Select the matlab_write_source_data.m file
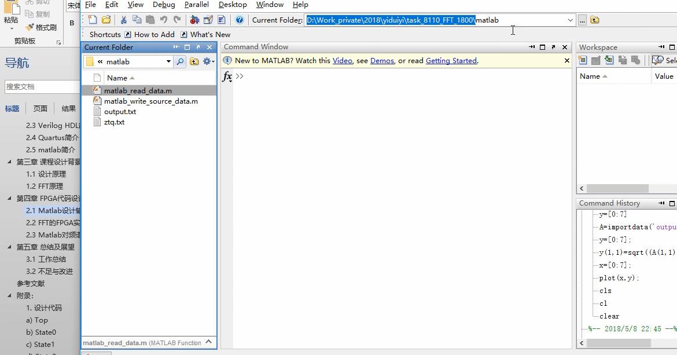 click(x=150, y=101)
